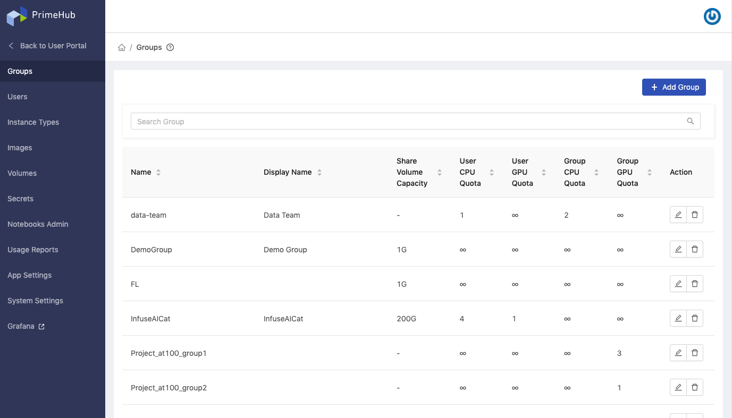Sort by Group GPU Quota
Viewport: 732px width, 418px height.
pyautogui.click(x=650, y=172)
